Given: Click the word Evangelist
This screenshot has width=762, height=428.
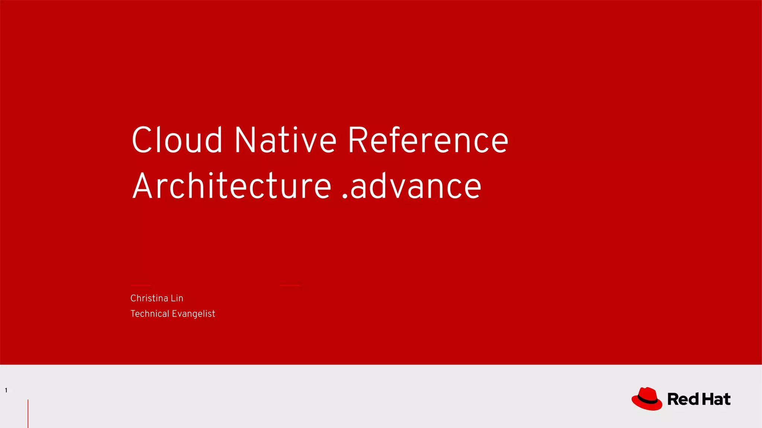Looking at the screenshot, I should (193, 314).
